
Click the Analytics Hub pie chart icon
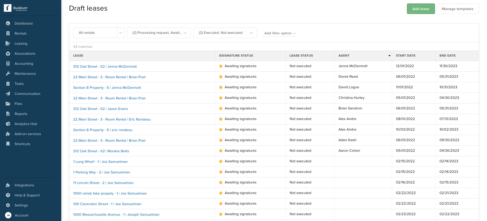click(x=8, y=124)
